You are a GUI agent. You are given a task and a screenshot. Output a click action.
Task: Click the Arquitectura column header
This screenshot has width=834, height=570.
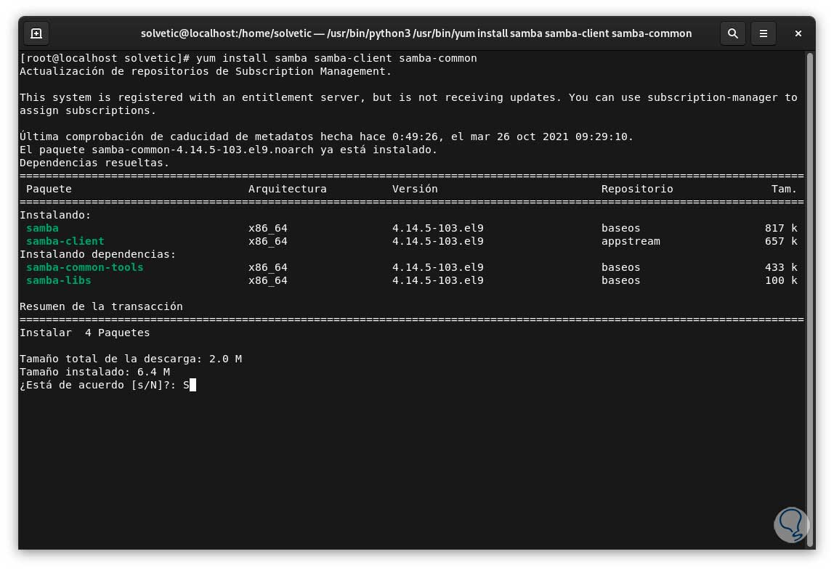click(288, 189)
